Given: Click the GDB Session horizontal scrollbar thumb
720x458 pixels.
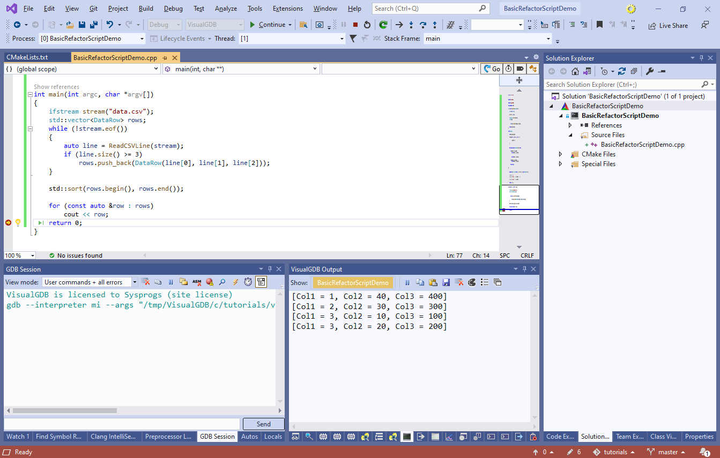Looking at the screenshot, I should tap(64, 411).
